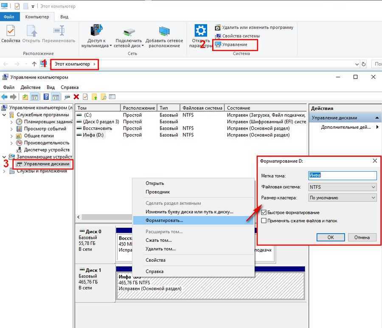Viewport: 382px width, 328px height.
Task: Click the volume label text field
Action: (342, 175)
